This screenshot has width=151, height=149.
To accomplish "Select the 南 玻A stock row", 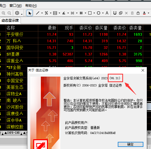I will coord(14,100).
